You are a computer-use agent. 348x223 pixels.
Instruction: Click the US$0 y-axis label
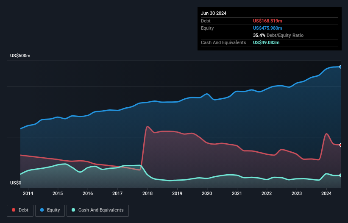click(x=15, y=183)
